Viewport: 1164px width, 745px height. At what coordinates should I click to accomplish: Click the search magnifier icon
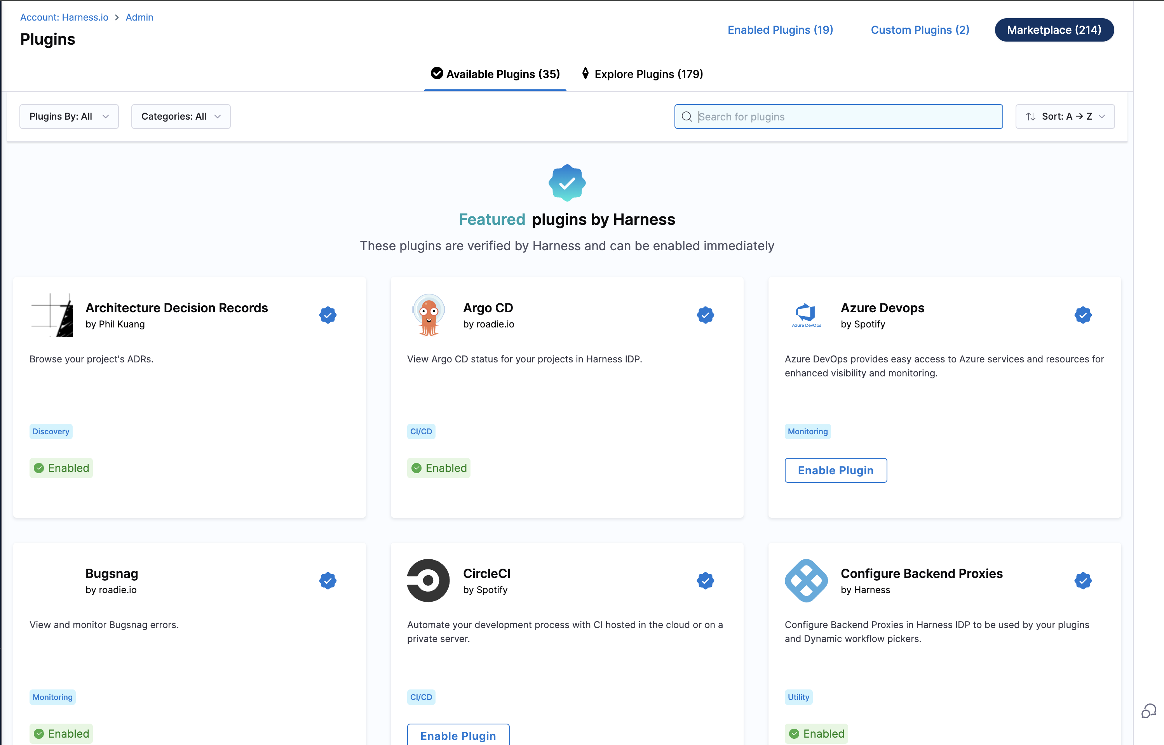tap(687, 117)
